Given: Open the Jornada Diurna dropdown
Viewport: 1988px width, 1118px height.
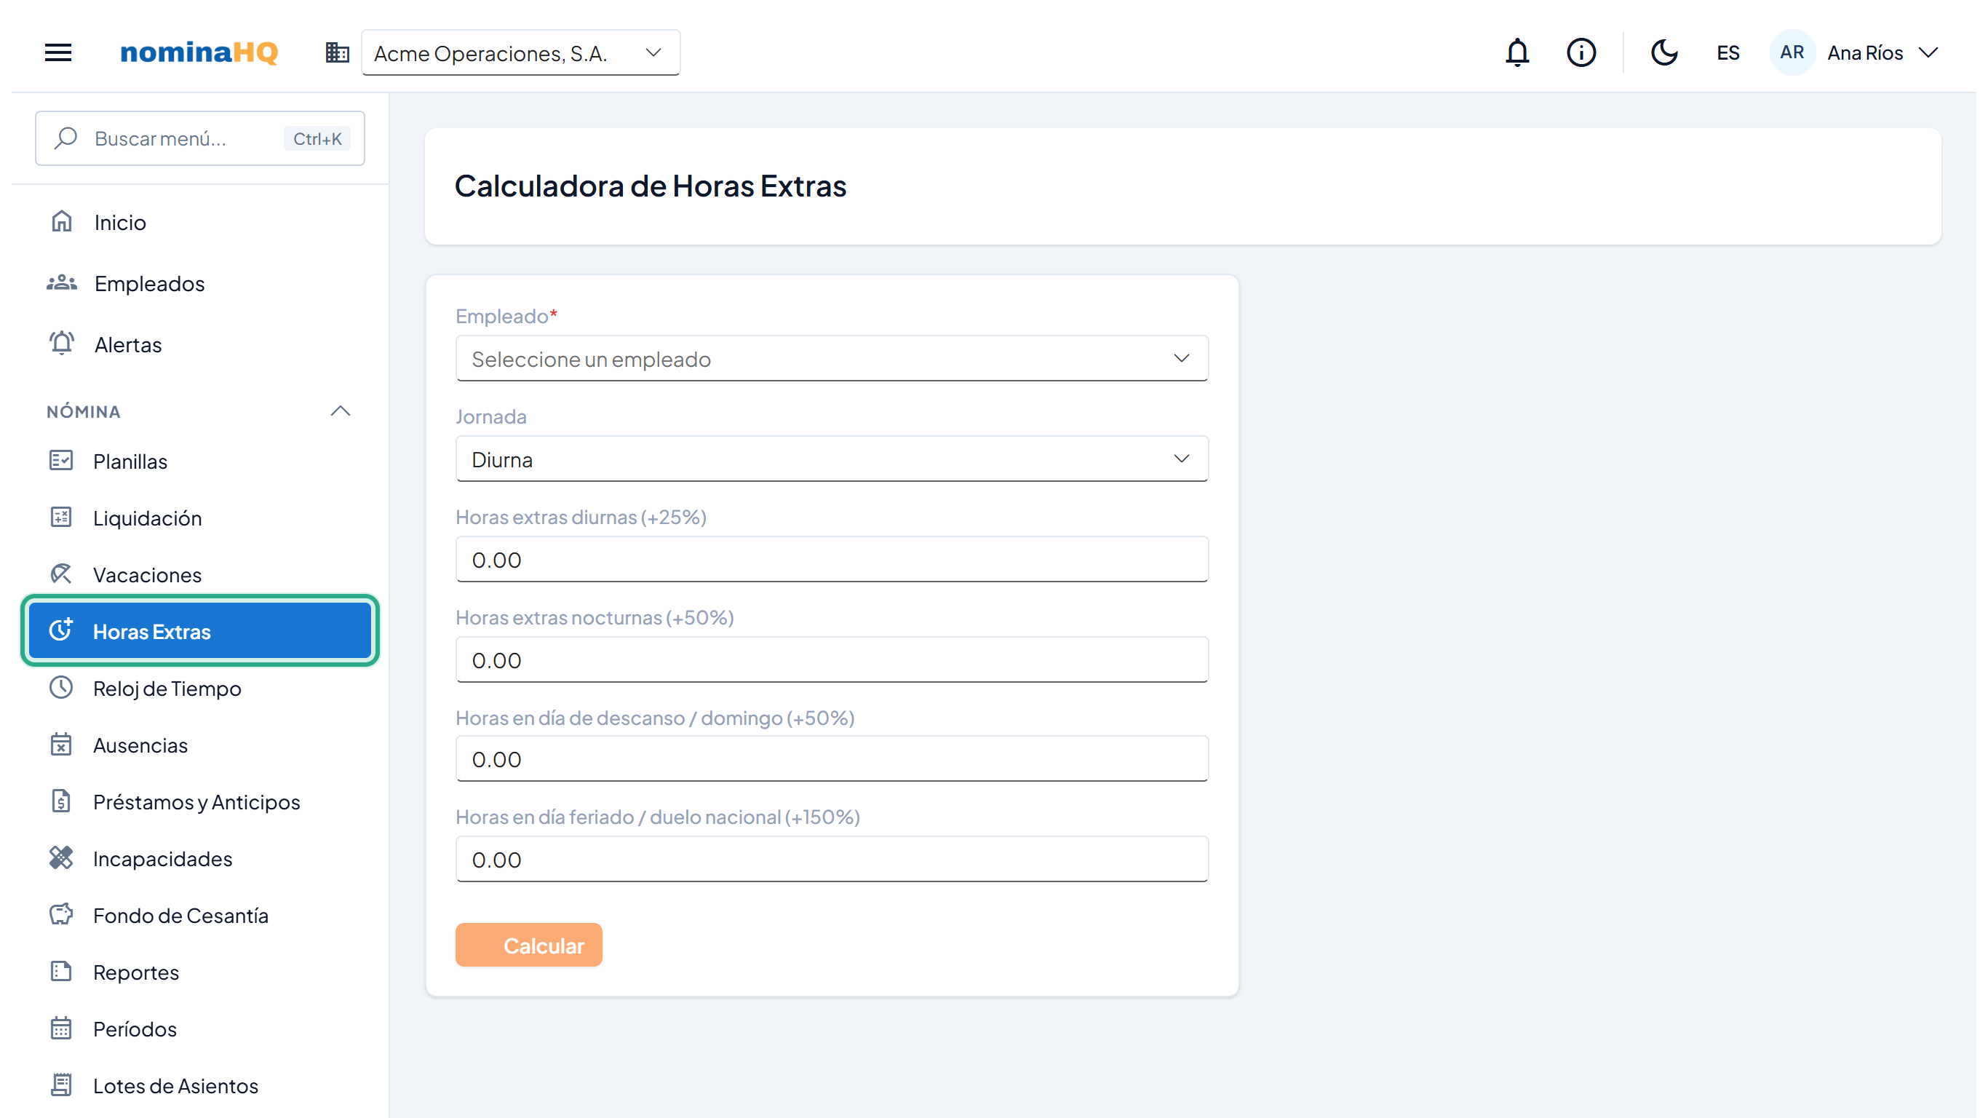Looking at the screenshot, I should point(832,459).
